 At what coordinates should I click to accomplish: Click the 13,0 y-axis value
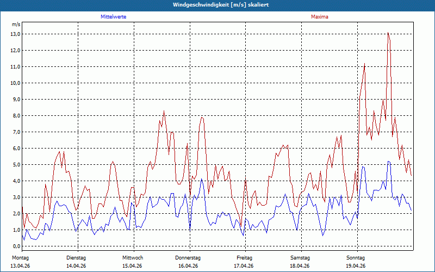[x=16, y=34]
